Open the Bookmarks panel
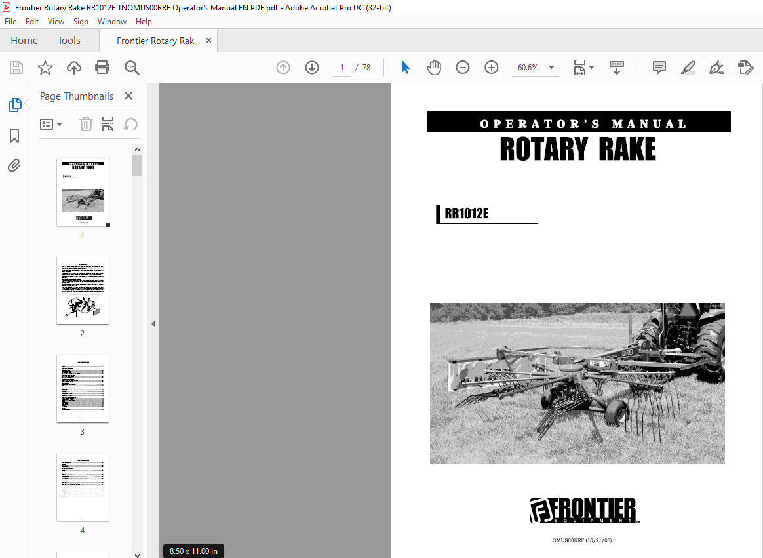This screenshot has width=763, height=558. click(x=14, y=136)
